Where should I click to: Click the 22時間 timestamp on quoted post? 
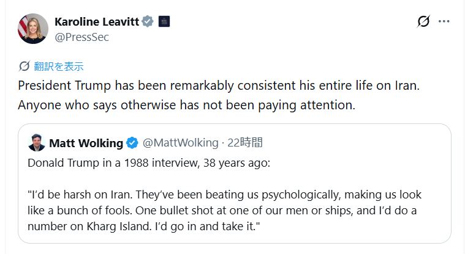coord(245,143)
